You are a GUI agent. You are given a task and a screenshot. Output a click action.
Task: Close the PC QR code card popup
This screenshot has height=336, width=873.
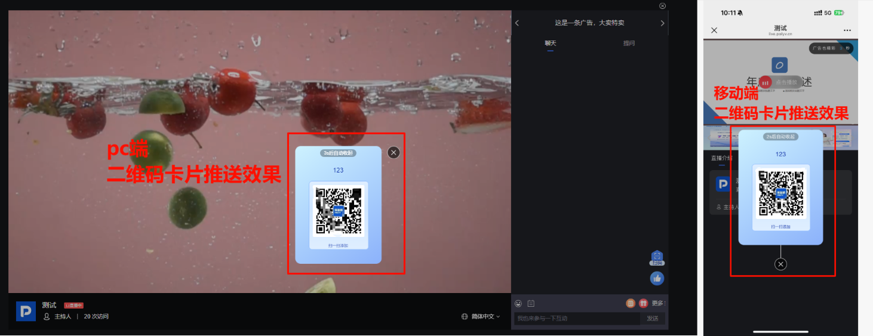click(394, 152)
